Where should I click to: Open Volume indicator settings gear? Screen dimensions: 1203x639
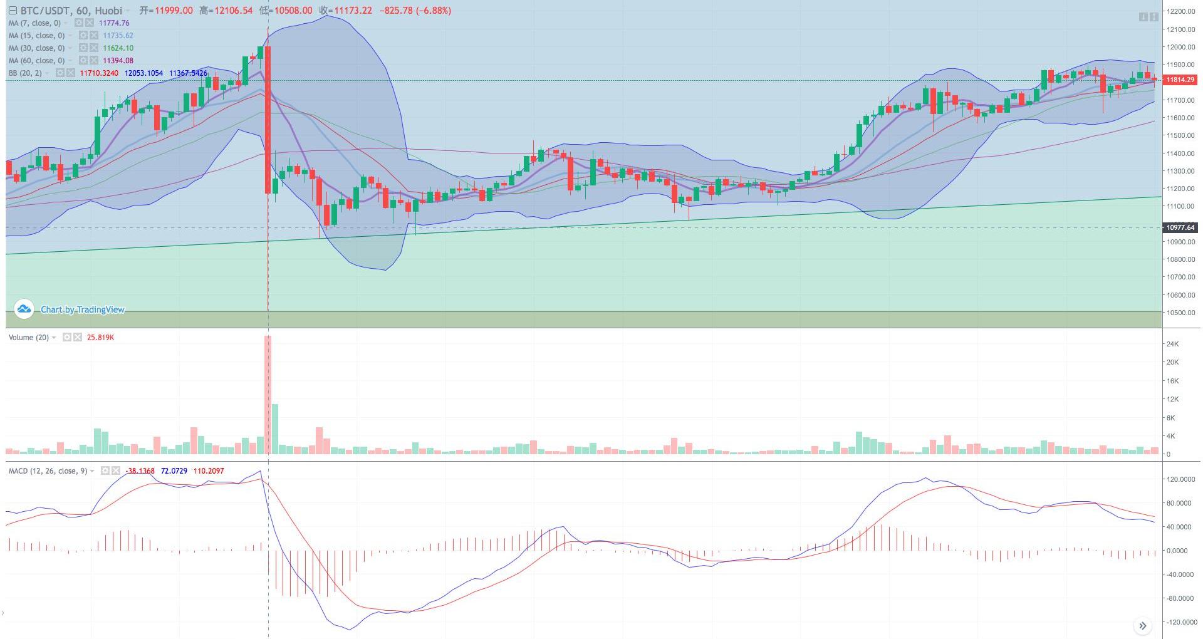coord(67,338)
